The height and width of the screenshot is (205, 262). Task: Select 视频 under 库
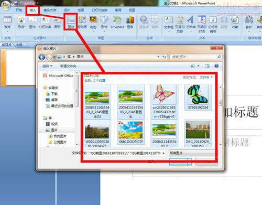[x=52, y=124]
